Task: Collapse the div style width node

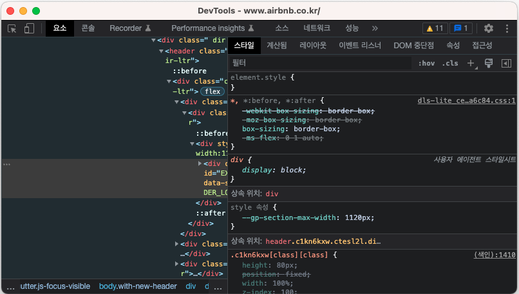Action: (x=192, y=144)
